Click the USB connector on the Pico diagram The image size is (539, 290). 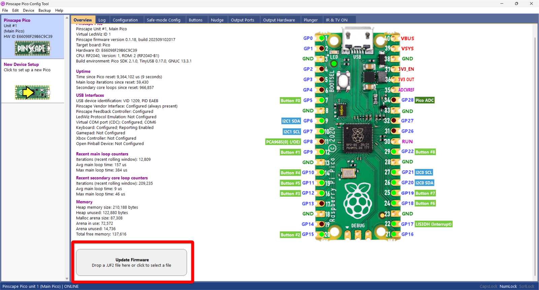click(x=357, y=40)
